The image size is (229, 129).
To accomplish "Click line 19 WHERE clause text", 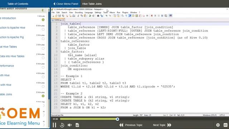I will [x=118, y=87].
